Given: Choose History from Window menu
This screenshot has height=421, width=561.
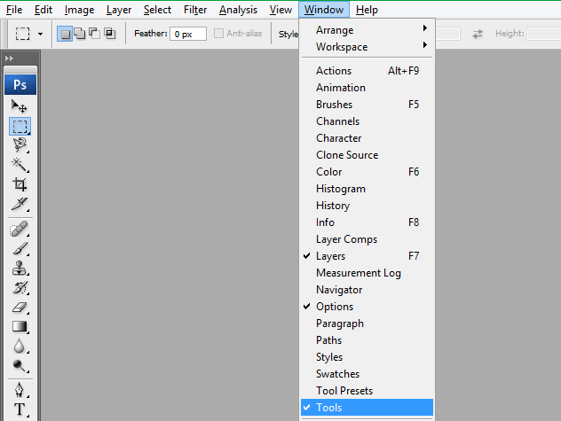Looking at the screenshot, I should (x=367, y=206).
